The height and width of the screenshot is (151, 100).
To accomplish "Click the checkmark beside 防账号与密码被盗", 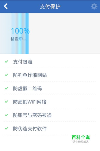I will click(x=6, y=115).
